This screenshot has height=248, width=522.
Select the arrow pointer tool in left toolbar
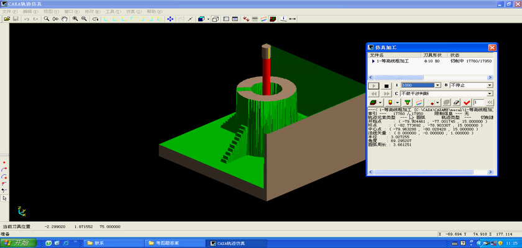click(4, 198)
